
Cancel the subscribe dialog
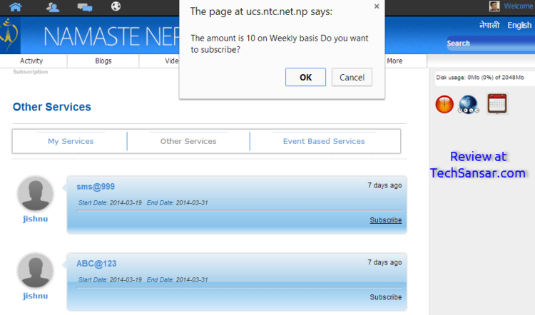click(x=352, y=78)
